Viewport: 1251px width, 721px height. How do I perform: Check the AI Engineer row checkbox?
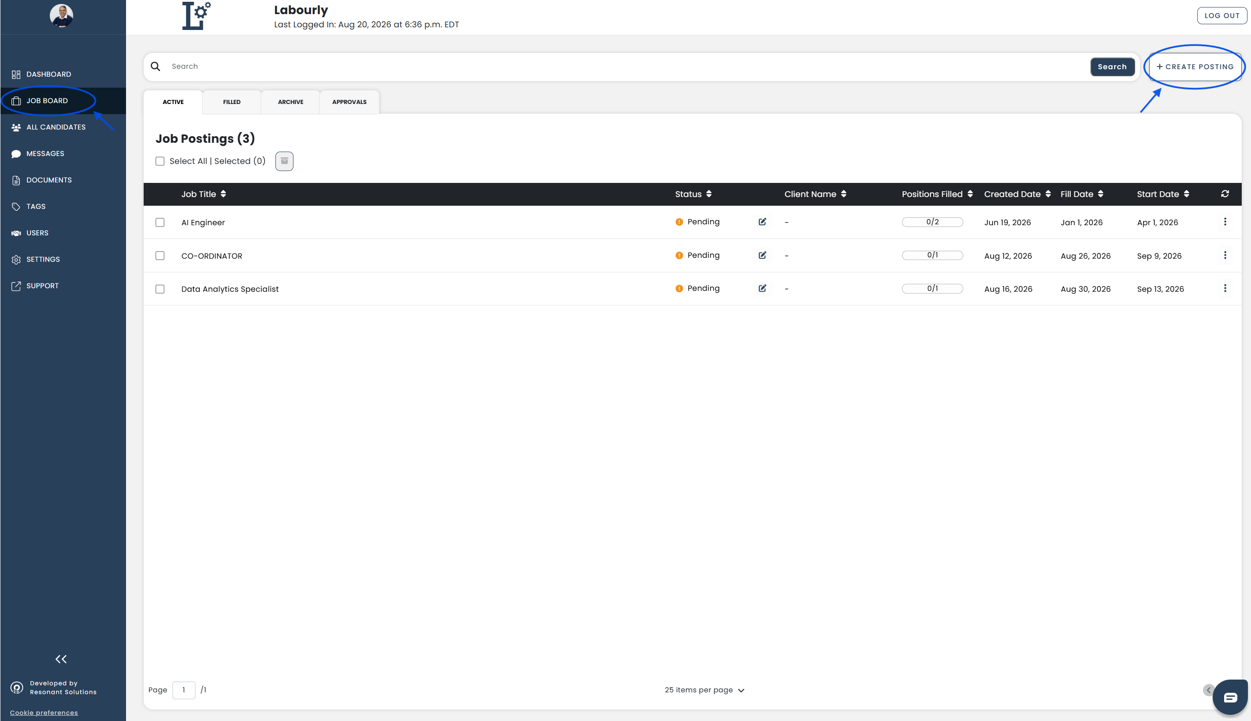[160, 223]
